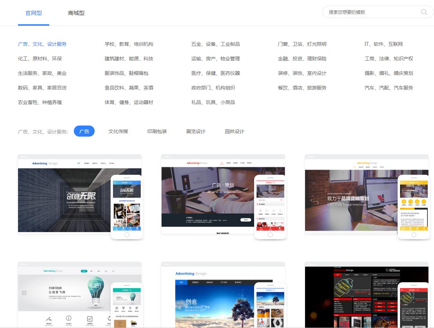The image size is (434, 328).
Task: Click category 礼品、玩具、小商品
Action: tap(213, 102)
